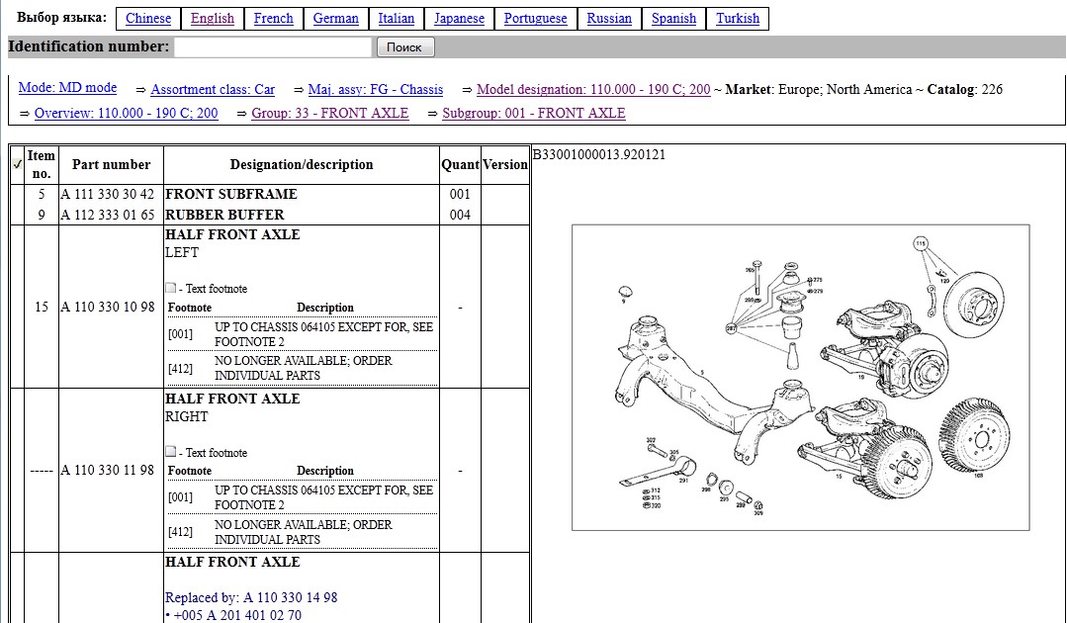
Task: Select Chinese language link
Action: [x=148, y=19]
